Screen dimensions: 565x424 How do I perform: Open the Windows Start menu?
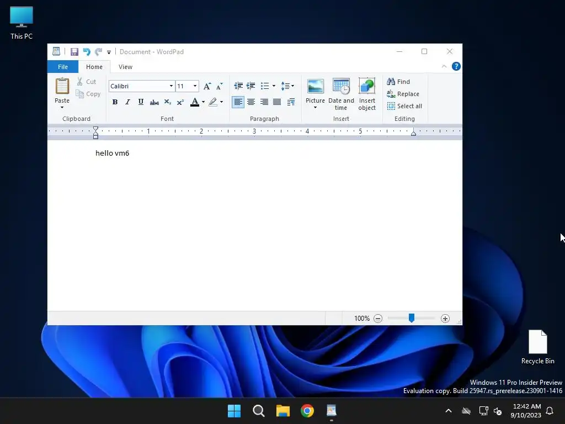(234, 411)
